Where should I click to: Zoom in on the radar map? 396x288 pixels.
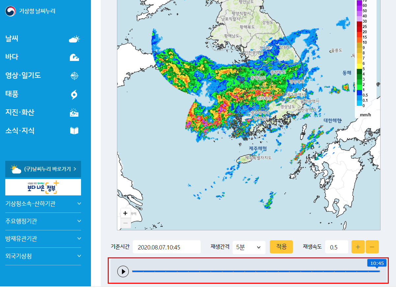125,213
